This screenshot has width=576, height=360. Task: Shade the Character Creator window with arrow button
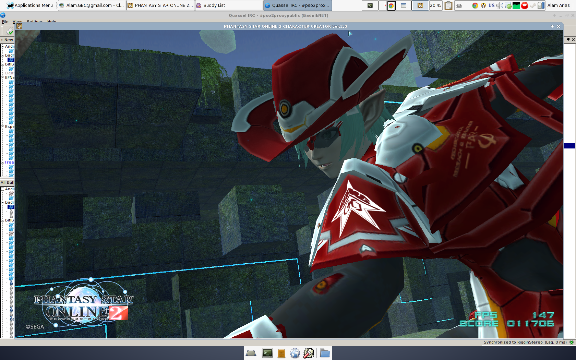click(x=552, y=26)
